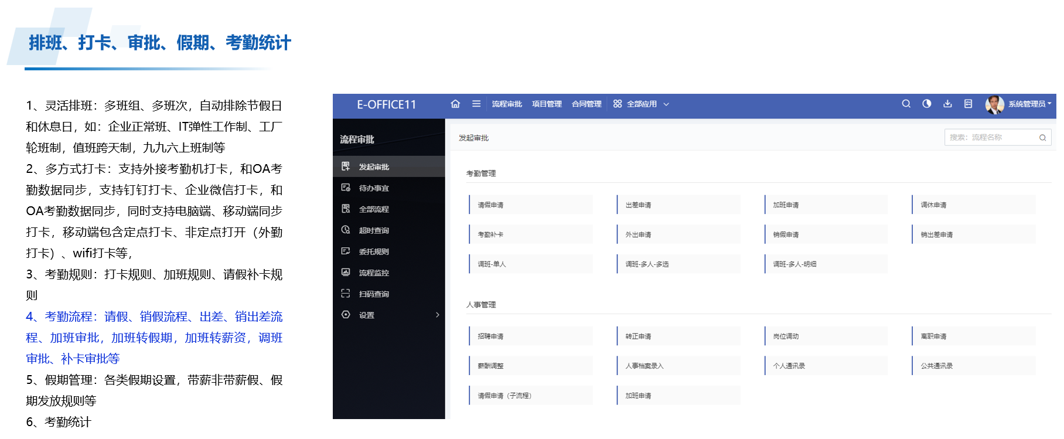Image resolution: width=1064 pixels, height=439 pixels.
Task: Open 考勤补卡 flow
Action: [x=531, y=234]
